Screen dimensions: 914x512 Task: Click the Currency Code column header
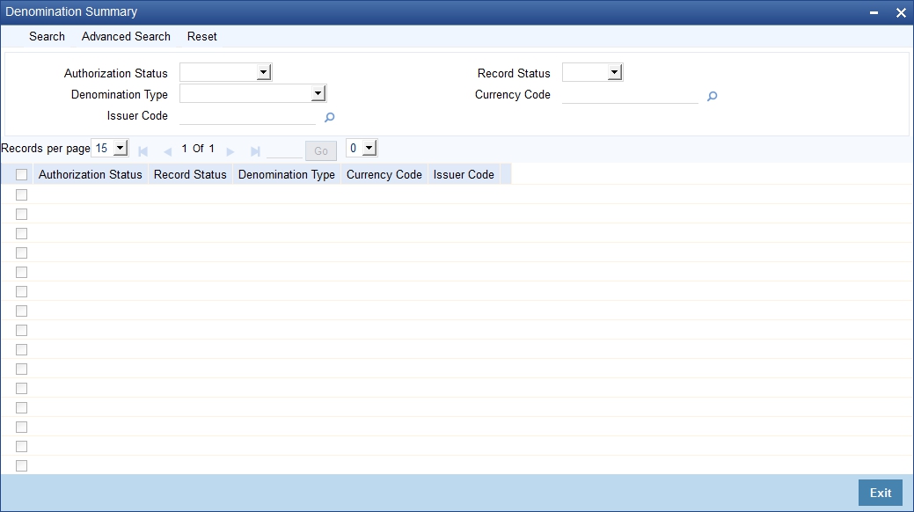(x=384, y=174)
